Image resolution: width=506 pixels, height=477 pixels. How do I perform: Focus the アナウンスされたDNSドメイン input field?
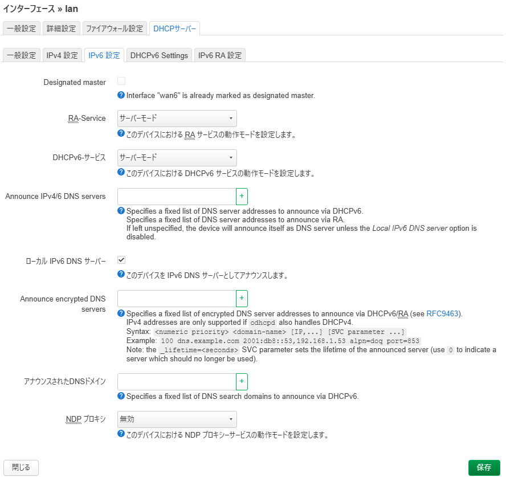[x=177, y=382]
